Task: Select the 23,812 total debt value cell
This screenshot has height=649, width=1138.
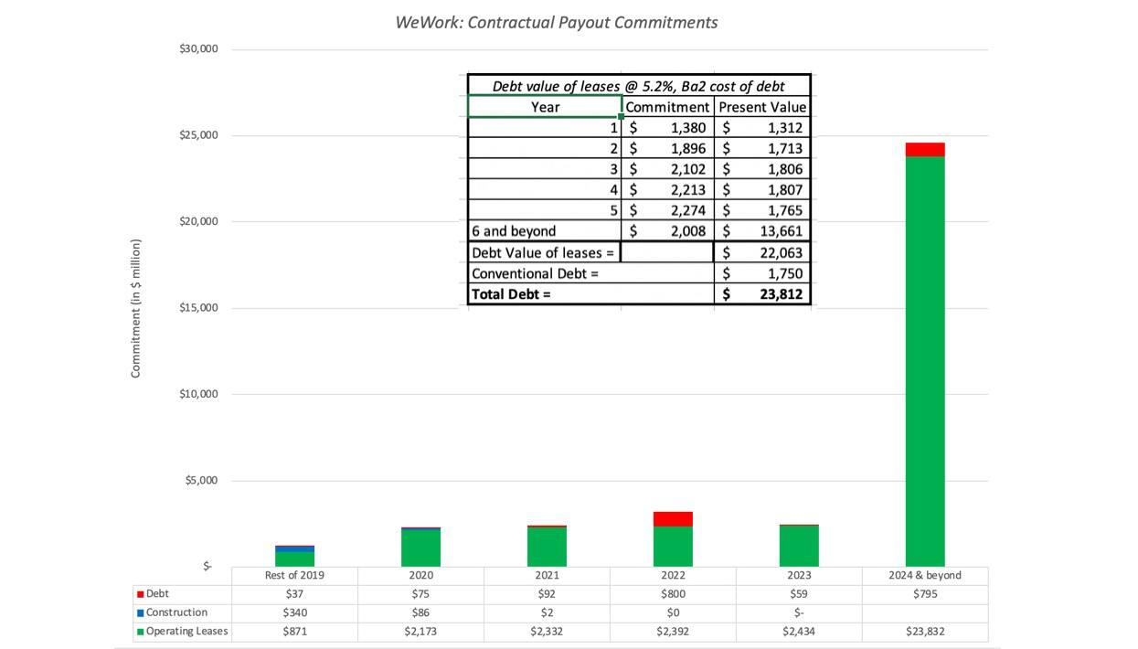Action: click(762, 294)
